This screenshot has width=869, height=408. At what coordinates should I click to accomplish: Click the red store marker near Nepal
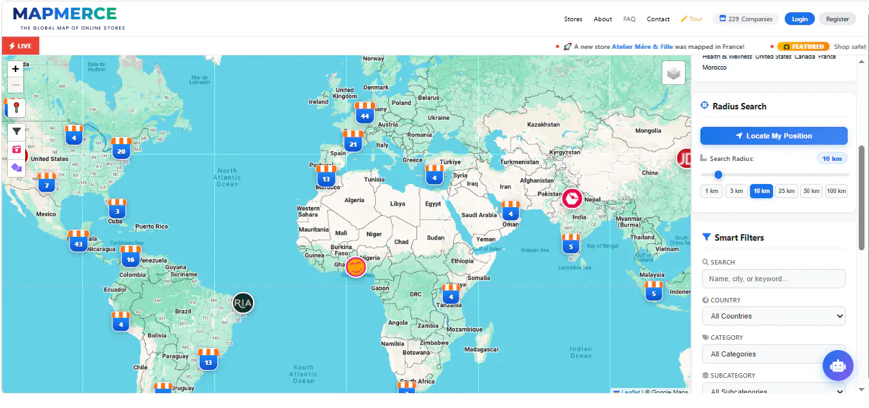click(x=572, y=198)
